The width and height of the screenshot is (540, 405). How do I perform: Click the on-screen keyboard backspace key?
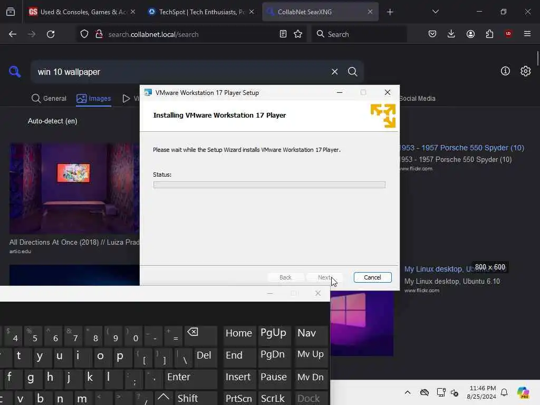[201, 335]
